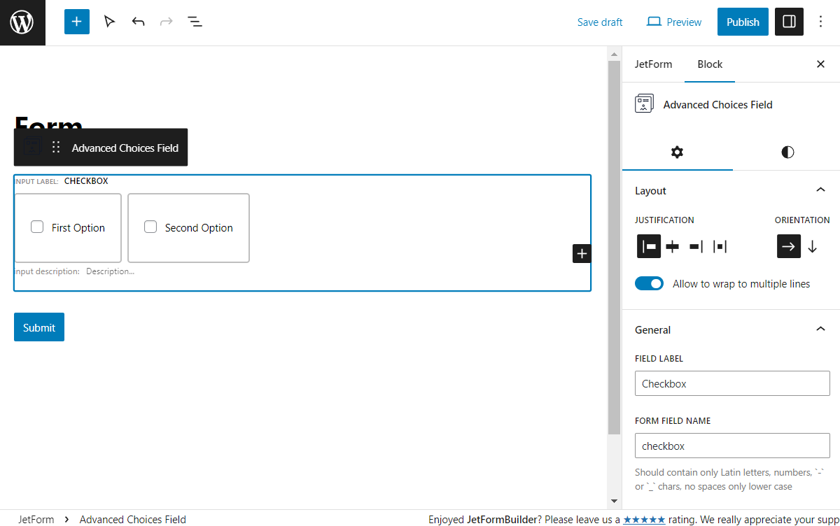The height and width of the screenshot is (526, 840).
Task: Undo the last change
Action: click(138, 22)
